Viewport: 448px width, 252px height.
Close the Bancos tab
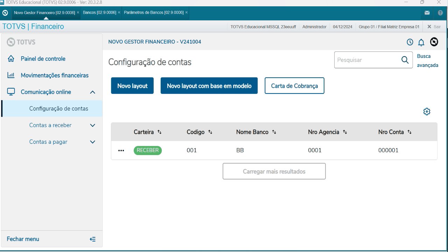(119, 13)
